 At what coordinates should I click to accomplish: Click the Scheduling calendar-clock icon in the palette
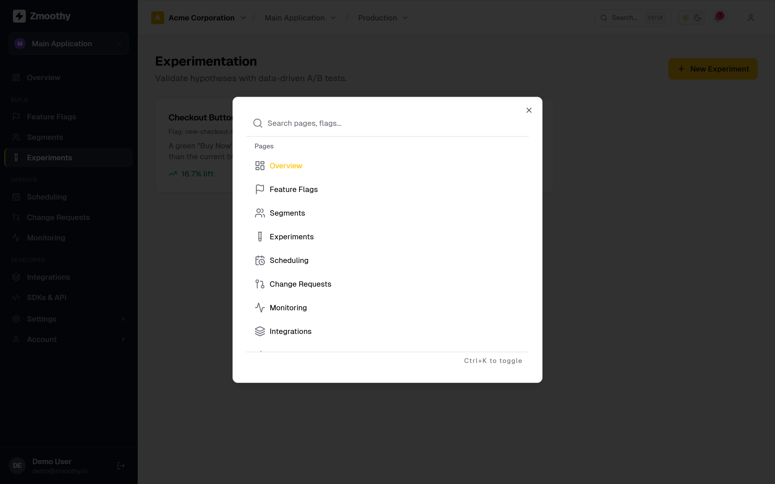tap(260, 260)
